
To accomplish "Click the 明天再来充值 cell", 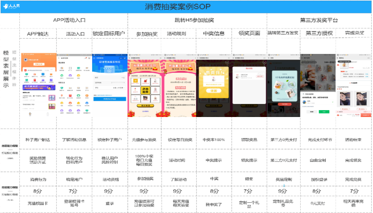I will (x=353, y=203).
